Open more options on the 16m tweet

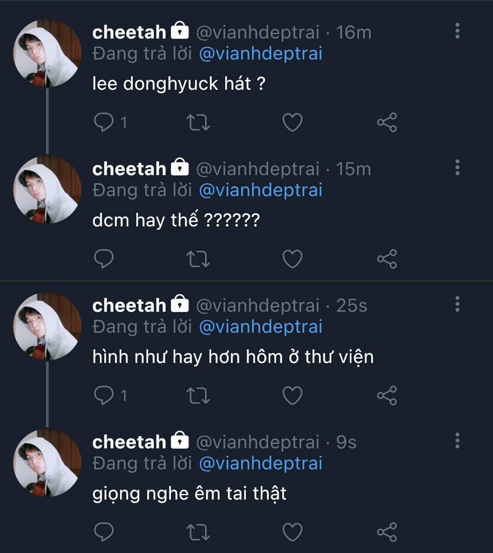(457, 31)
